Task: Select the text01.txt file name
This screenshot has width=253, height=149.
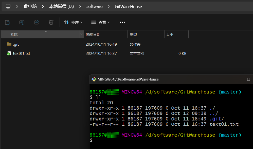Action: tap(22, 53)
